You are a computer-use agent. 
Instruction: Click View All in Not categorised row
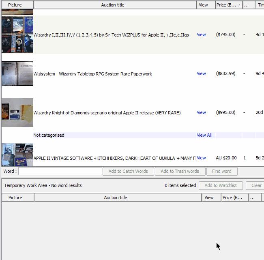(204, 135)
